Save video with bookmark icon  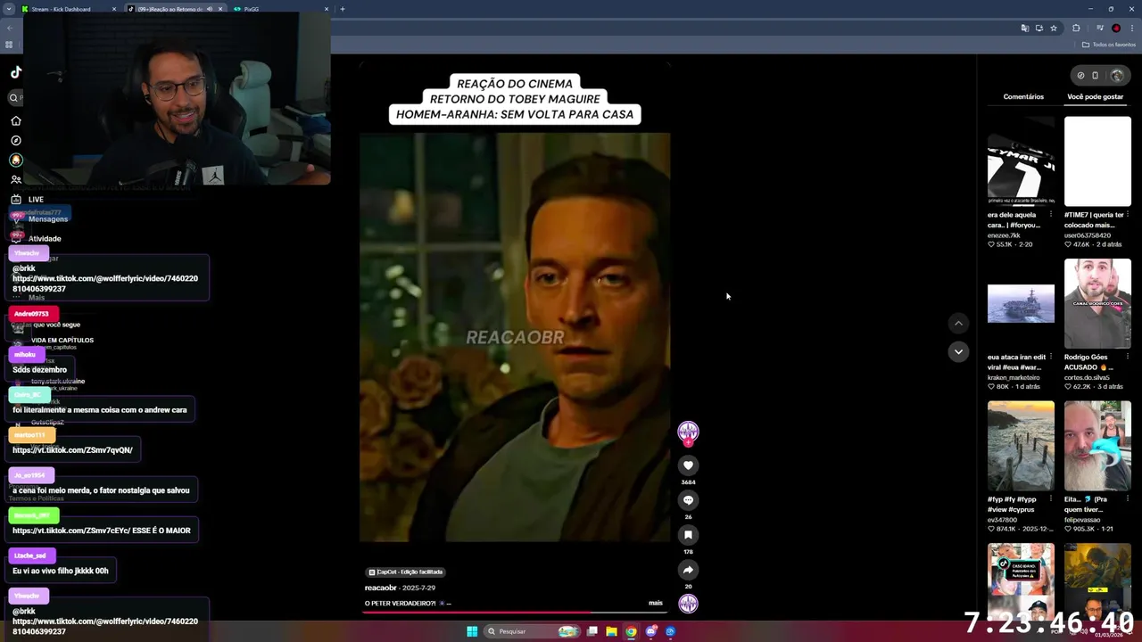point(688,535)
